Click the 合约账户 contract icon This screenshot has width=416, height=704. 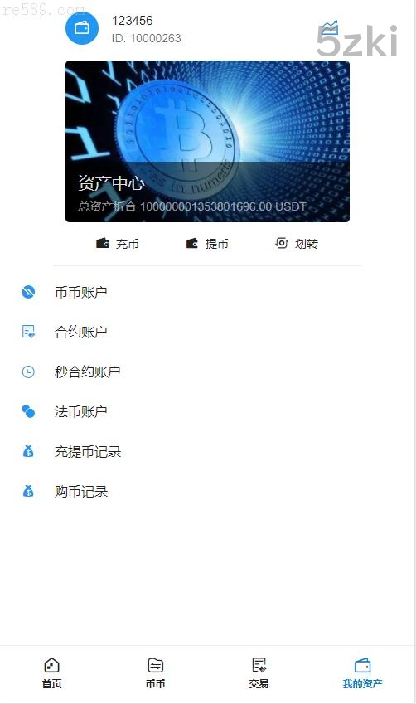[x=28, y=332]
